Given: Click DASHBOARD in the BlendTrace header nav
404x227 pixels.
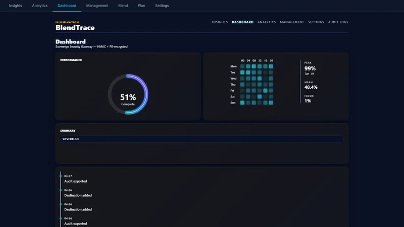Looking at the screenshot, I should (242, 22).
